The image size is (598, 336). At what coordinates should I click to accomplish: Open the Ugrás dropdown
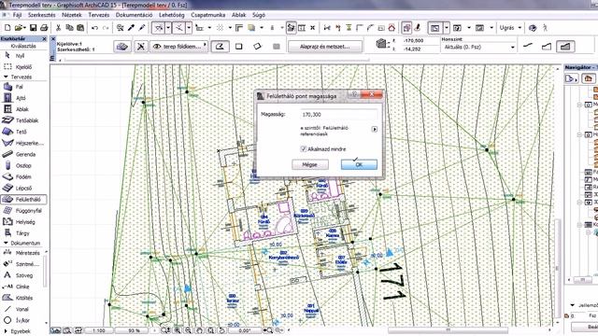tap(510, 28)
